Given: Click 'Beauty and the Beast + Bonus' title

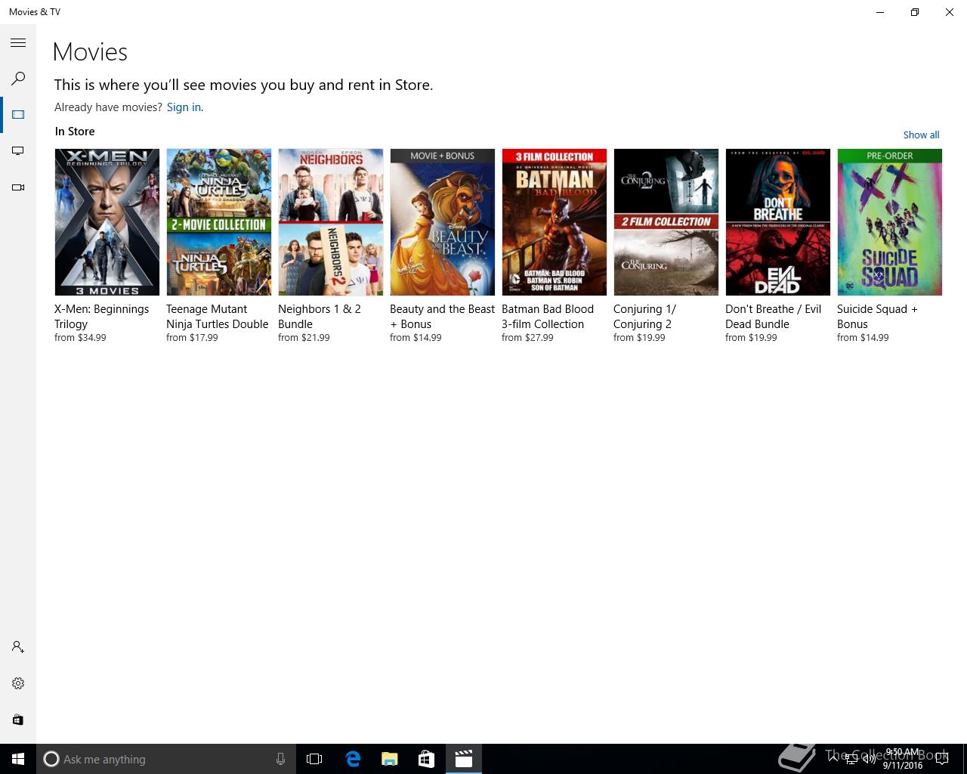Looking at the screenshot, I should 443,317.
